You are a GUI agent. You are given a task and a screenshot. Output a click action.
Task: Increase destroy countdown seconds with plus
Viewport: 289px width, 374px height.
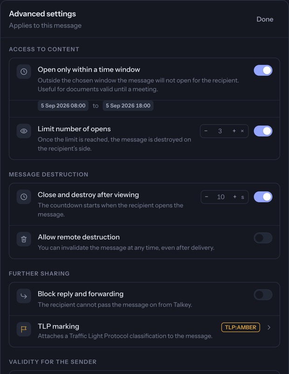click(x=235, y=197)
